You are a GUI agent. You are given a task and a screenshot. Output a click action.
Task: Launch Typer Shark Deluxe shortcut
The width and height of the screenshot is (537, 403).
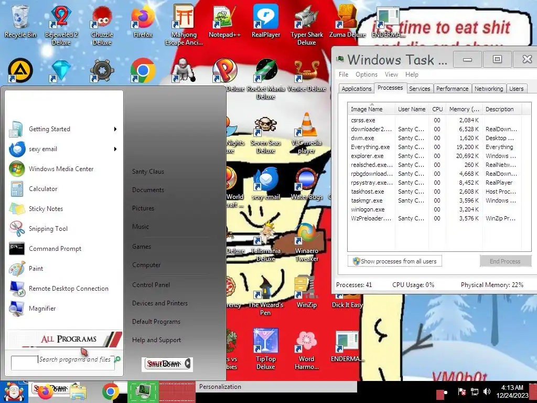306,25
